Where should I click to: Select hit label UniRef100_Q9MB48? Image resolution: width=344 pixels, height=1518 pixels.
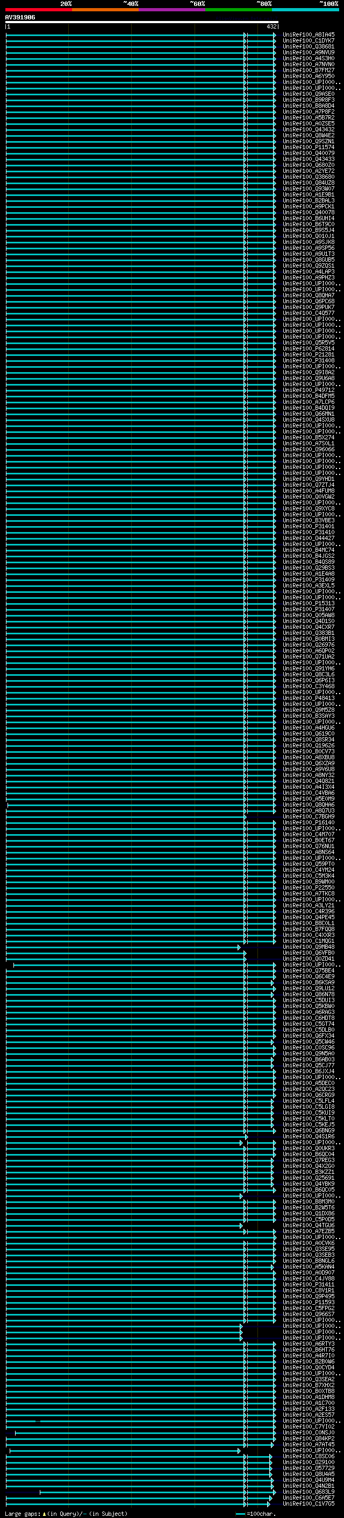tap(309, 947)
